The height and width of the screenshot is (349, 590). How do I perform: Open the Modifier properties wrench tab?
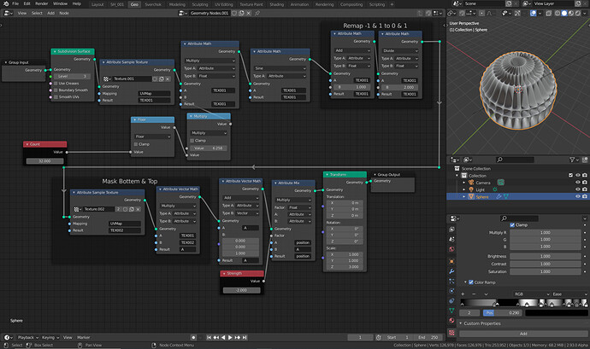click(x=451, y=271)
